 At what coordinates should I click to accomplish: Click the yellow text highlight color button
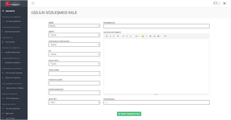(143, 36)
